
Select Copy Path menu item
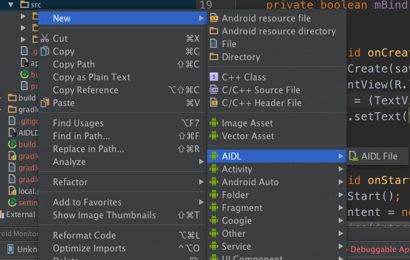click(x=74, y=64)
